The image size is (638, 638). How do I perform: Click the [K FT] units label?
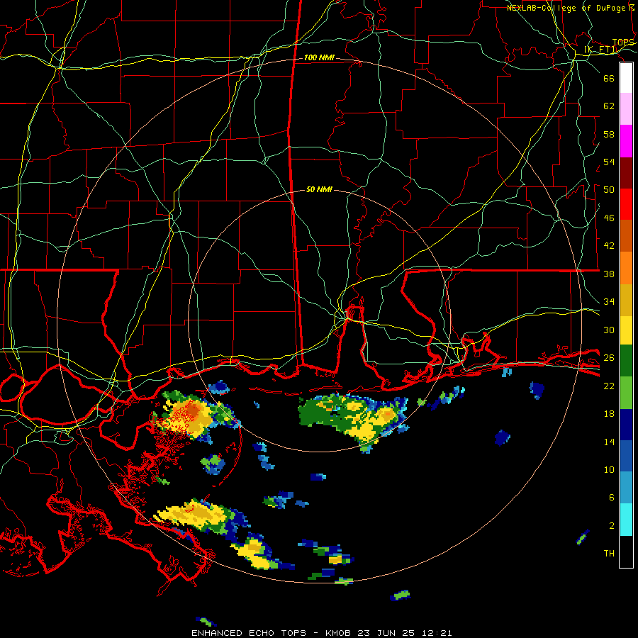(600, 50)
